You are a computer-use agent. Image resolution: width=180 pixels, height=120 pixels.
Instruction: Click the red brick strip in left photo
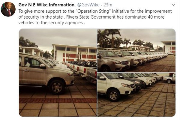pos(58,100)
